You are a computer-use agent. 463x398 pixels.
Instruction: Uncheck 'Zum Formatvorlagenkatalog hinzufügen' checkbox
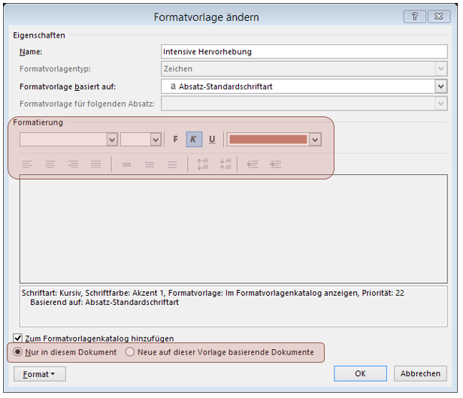click(18, 339)
